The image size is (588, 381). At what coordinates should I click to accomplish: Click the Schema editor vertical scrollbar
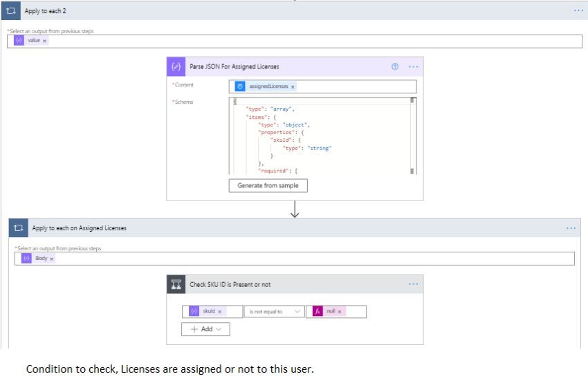point(413,135)
